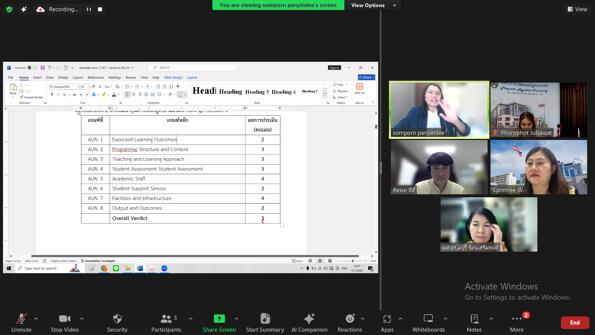
Task: Pause the cloud recording
Action: (x=89, y=9)
